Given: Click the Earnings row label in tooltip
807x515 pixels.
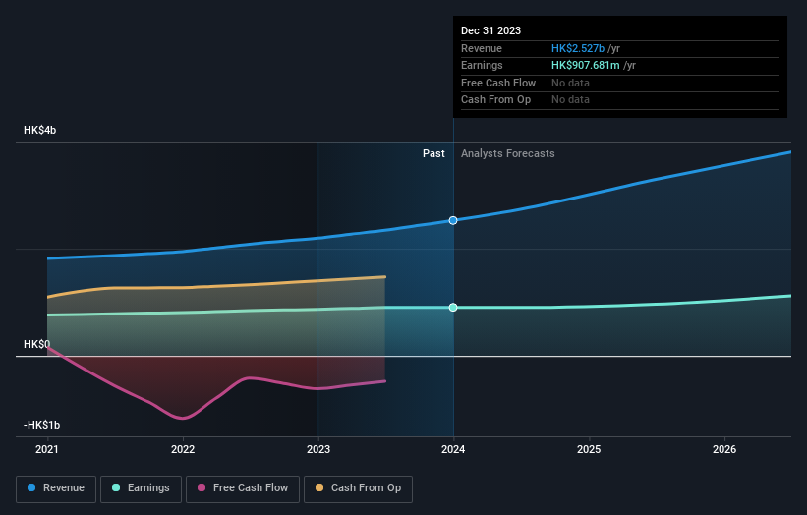Looking at the screenshot, I should pyautogui.click(x=482, y=65).
